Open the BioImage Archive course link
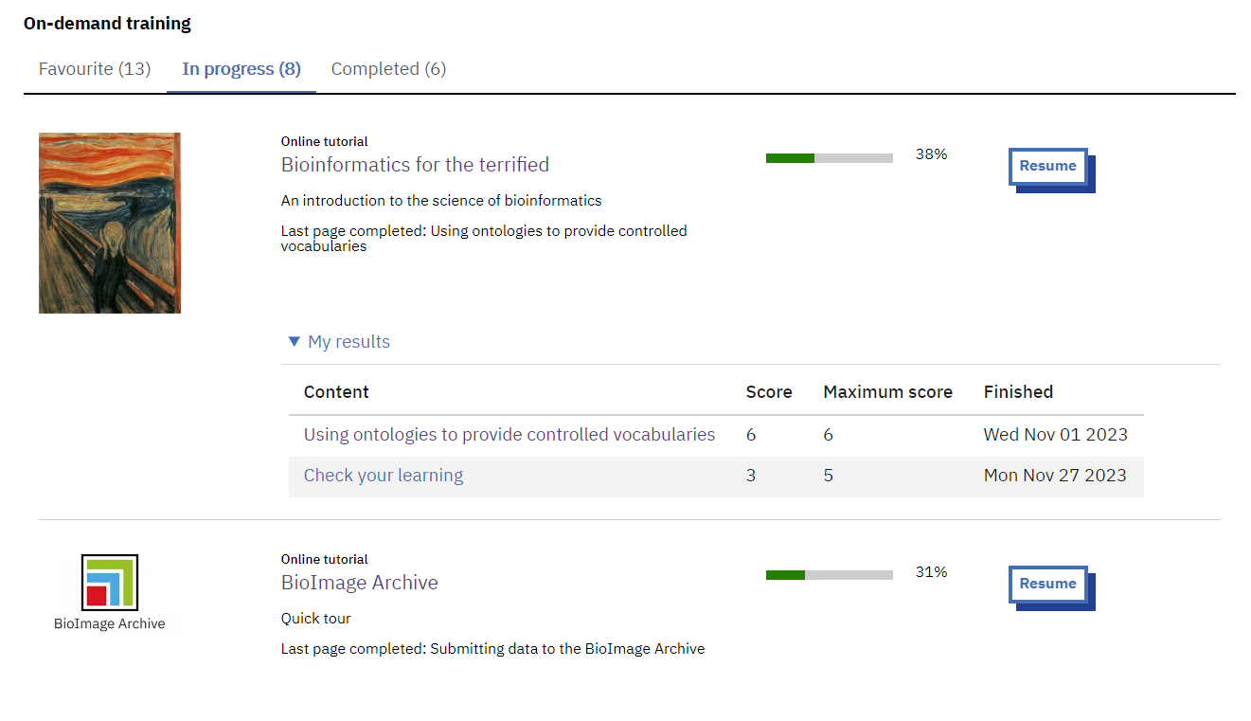This screenshot has height=721, width=1251. [x=360, y=583]
